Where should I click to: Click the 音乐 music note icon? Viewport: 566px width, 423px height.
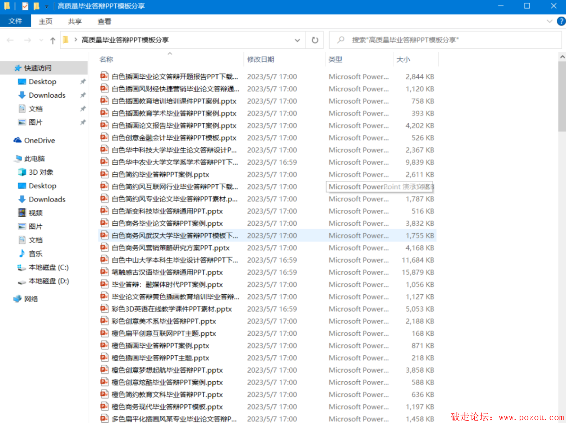22,254
